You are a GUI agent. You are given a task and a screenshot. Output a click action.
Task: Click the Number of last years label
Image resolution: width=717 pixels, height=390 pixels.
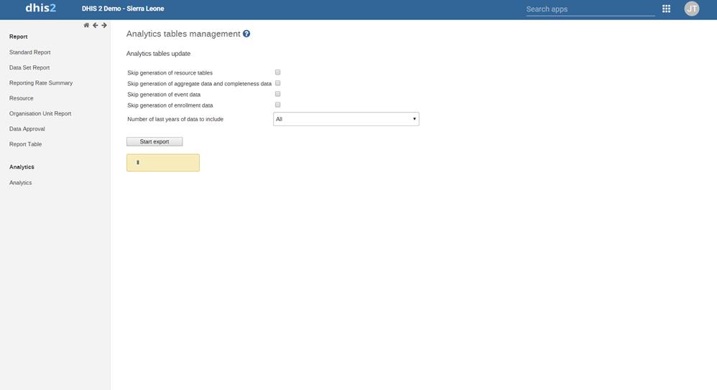pyautogui.click(x=175, y=119)
